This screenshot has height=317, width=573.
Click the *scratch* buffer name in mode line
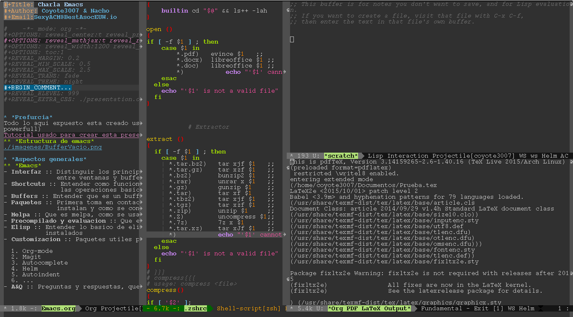tap(341, 156)
